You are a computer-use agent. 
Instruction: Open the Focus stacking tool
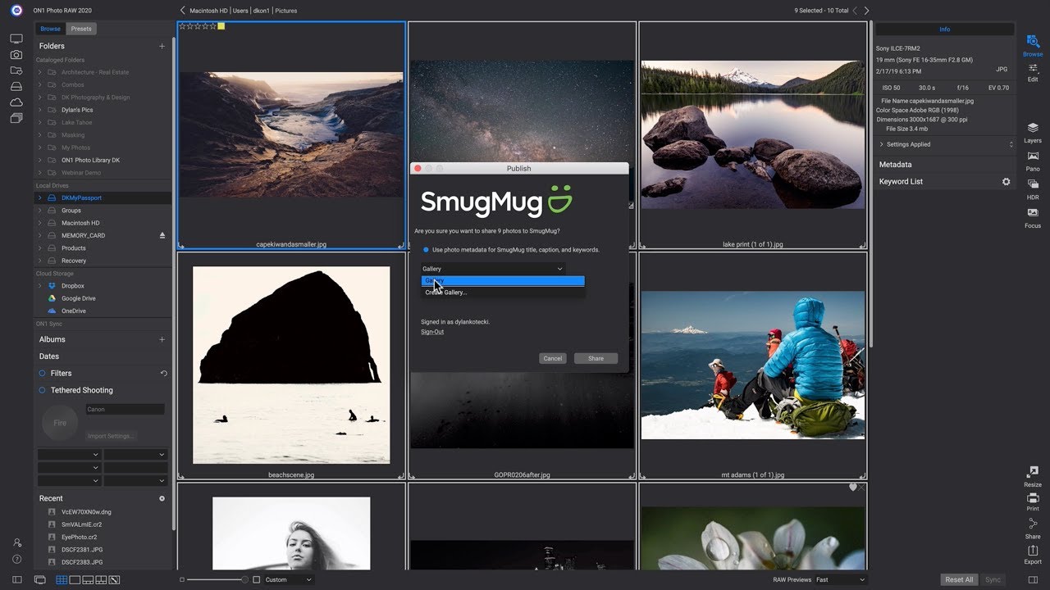click(1033, 217)
